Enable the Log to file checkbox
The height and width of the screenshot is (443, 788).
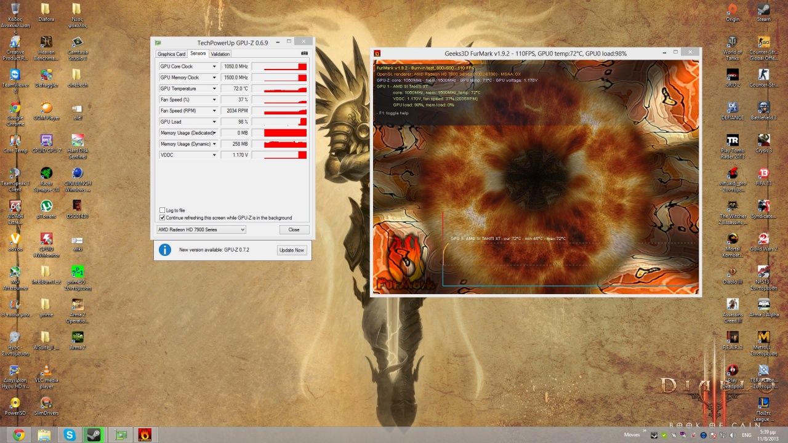pos(163,210)
